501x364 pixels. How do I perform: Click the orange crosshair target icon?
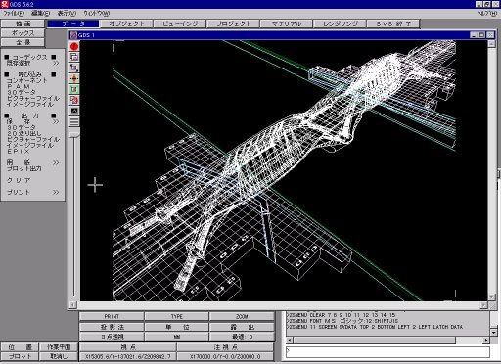(74, 78)
